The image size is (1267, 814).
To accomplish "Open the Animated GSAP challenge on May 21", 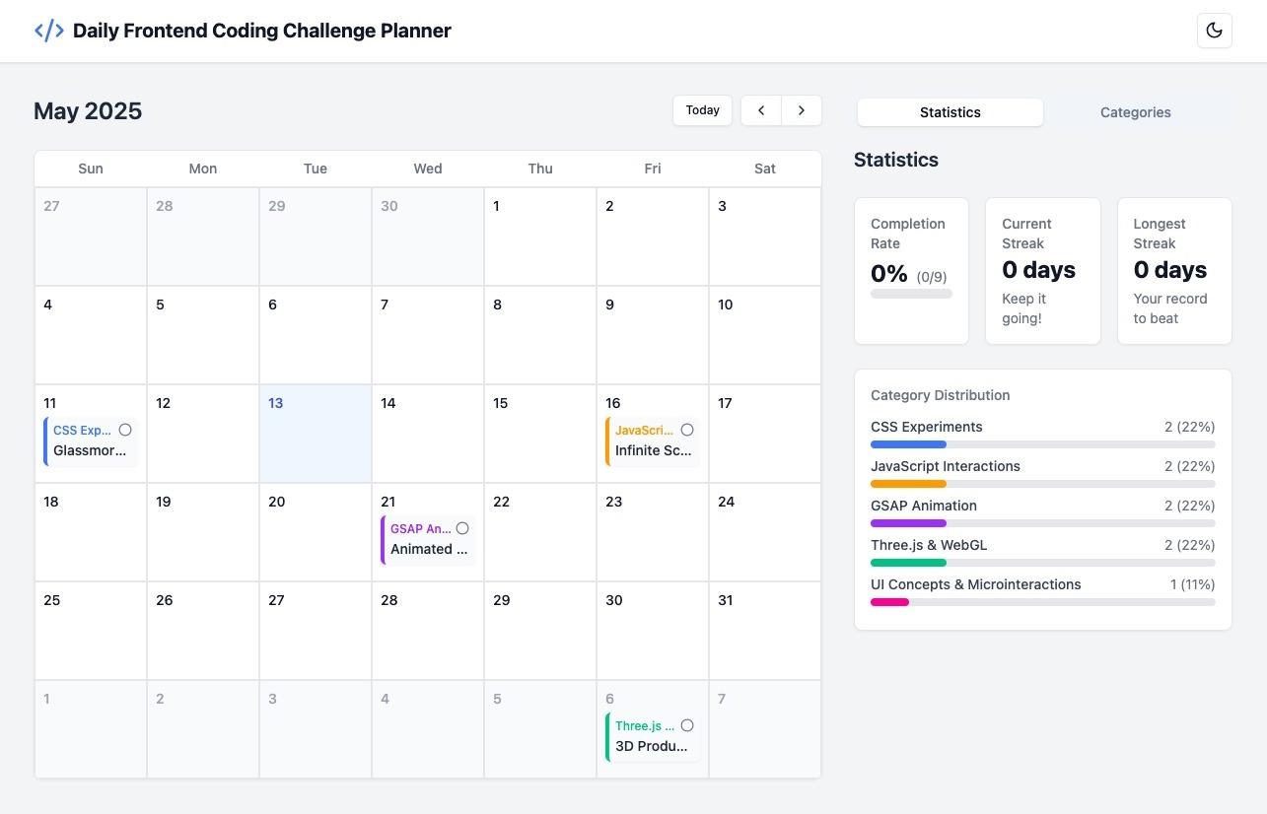I will (x=427, y=550).
